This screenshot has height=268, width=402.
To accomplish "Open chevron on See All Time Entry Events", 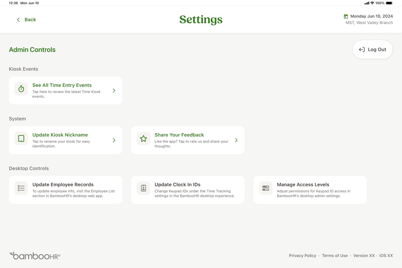I will point(114,90).
